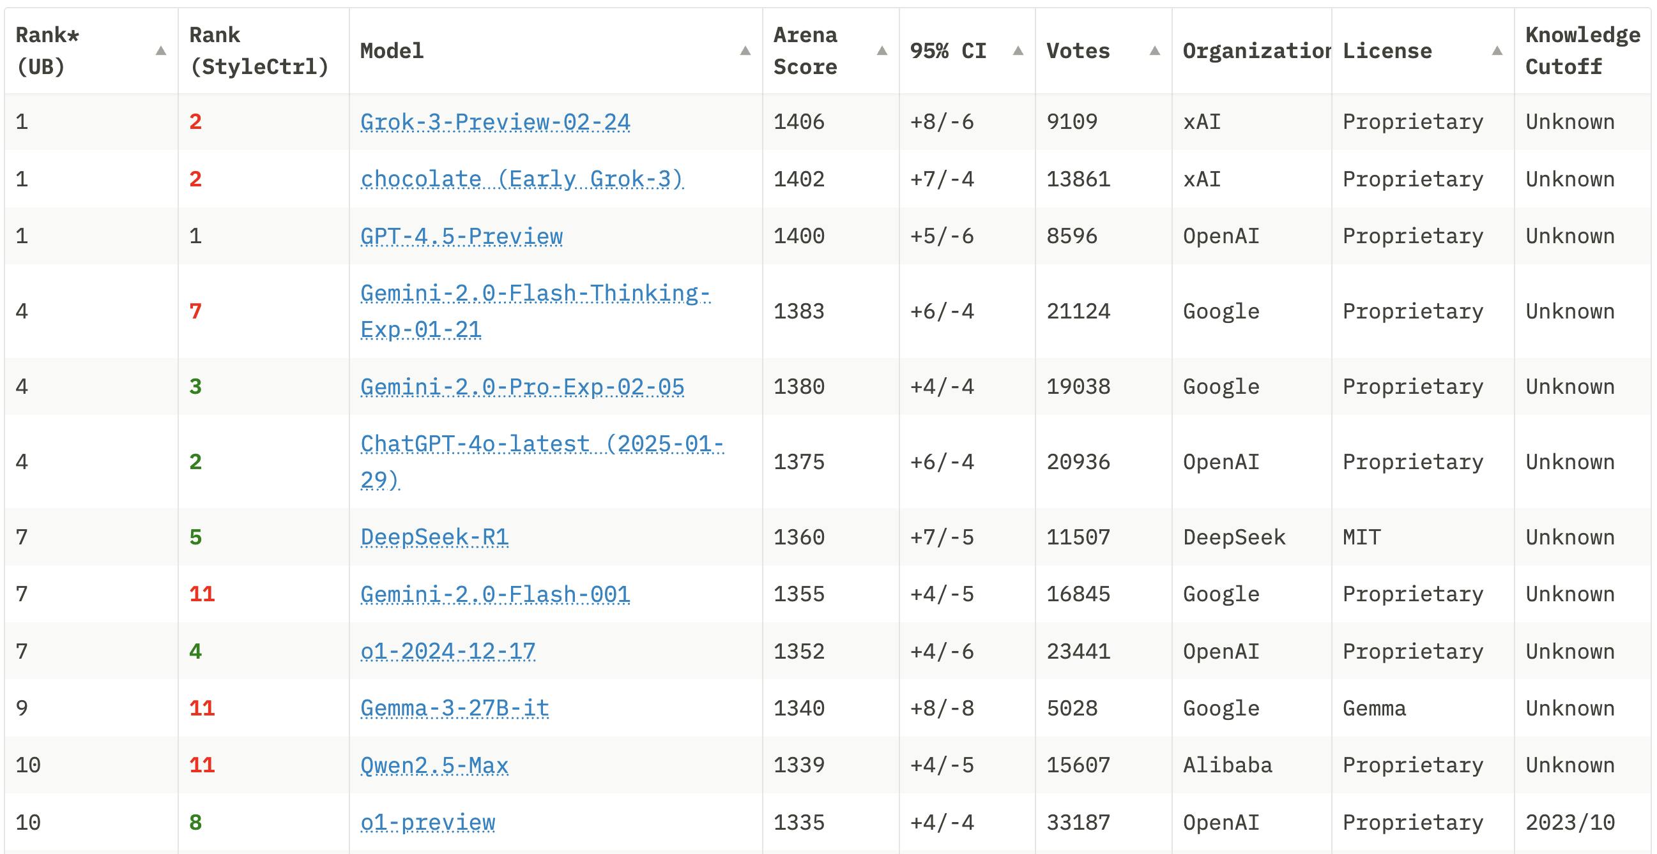Follow the GPT-4.5-Preview link
The width and height of the screenshot is (1657, 854).
(461, 236)
